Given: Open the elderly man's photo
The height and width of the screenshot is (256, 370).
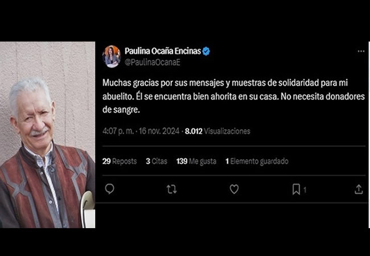Looking at the screenshot, I should [x=47, y=135].
